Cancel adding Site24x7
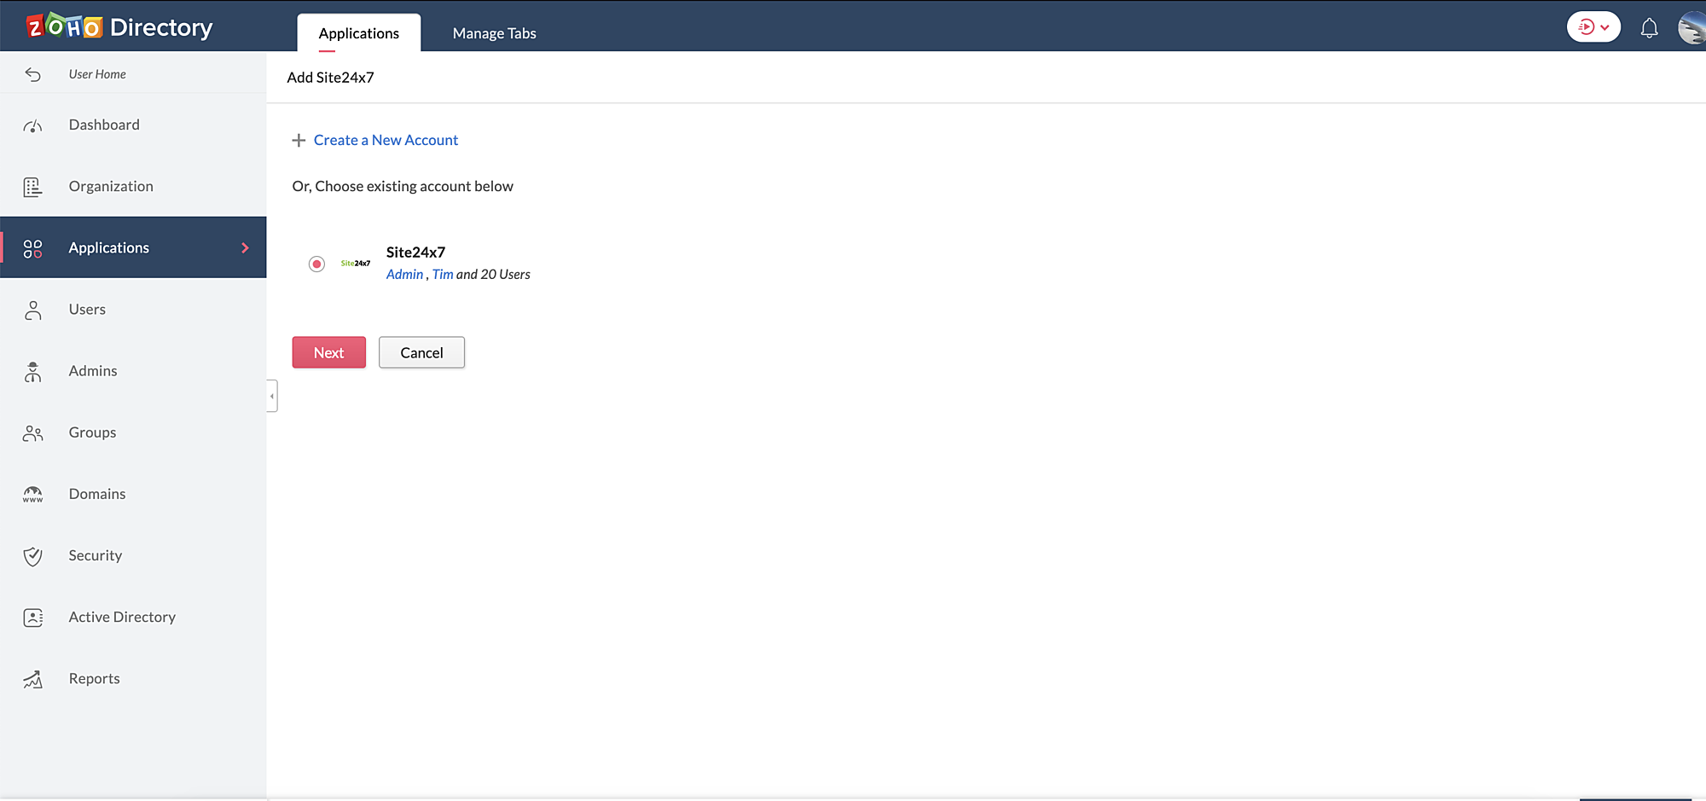The height and width of the screenshot is (801, 1706). (x=421, y=352)
